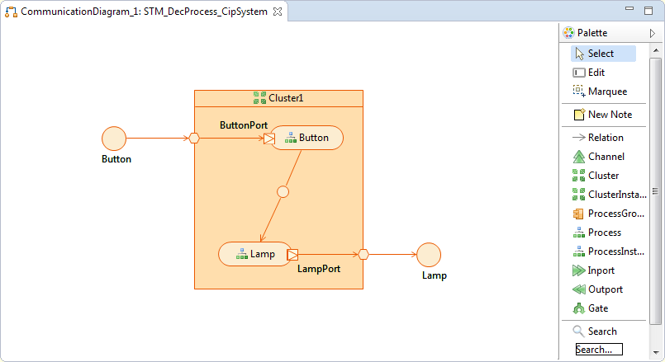Choose the Outport tool
Screen dimensions: 665x362
(x=605, y=289)
